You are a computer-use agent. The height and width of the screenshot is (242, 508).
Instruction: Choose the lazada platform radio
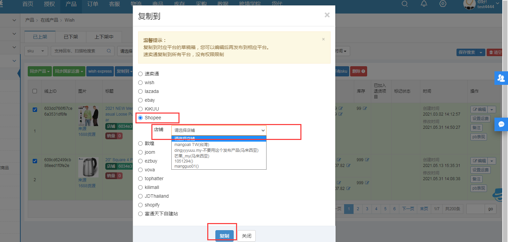(x=141, y=91)
